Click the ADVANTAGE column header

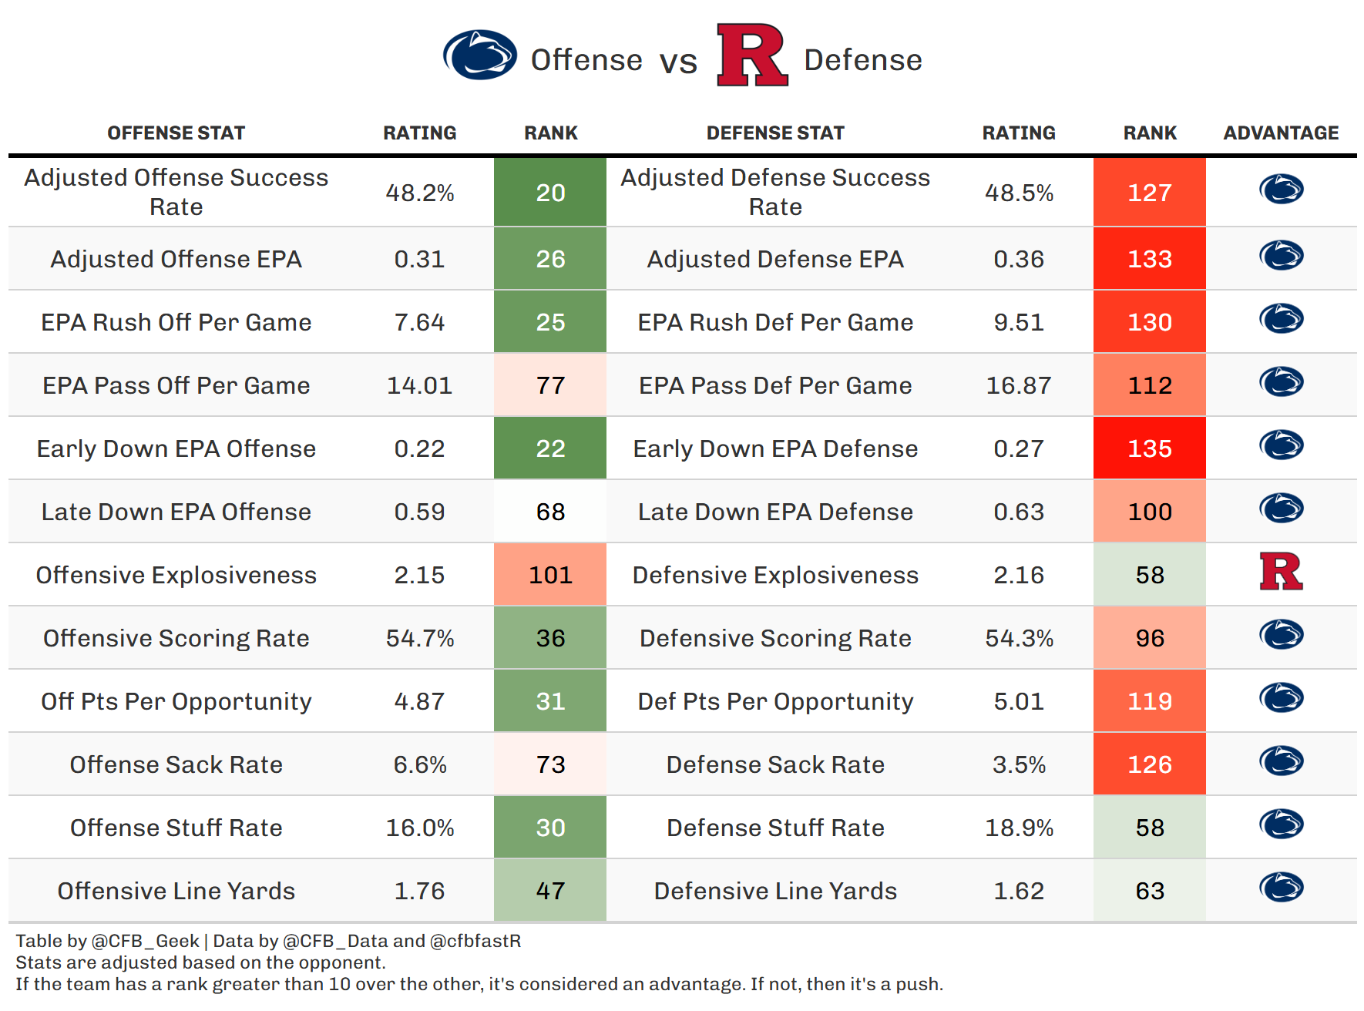[1281, 133]
